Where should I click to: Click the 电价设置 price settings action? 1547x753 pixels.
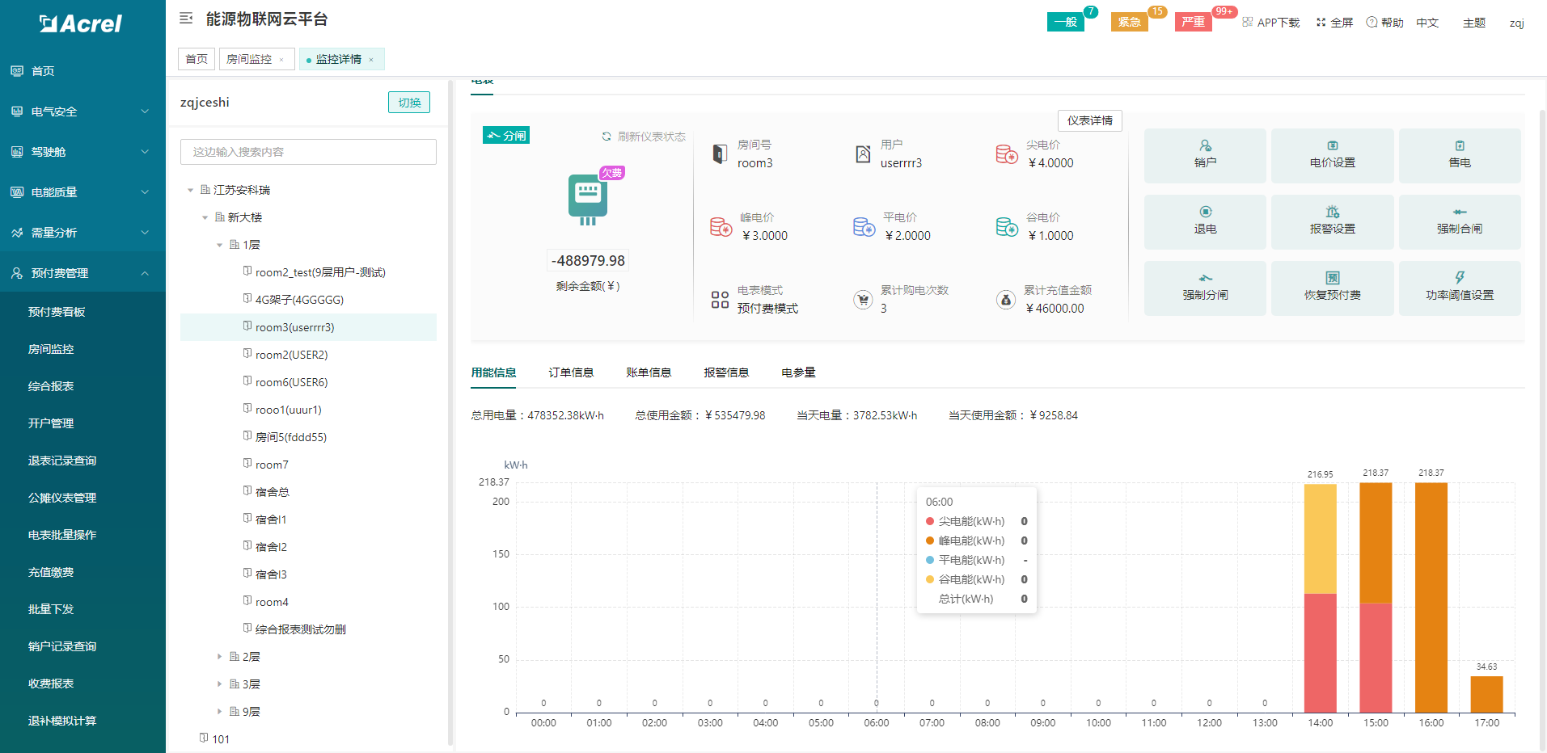1332,155
